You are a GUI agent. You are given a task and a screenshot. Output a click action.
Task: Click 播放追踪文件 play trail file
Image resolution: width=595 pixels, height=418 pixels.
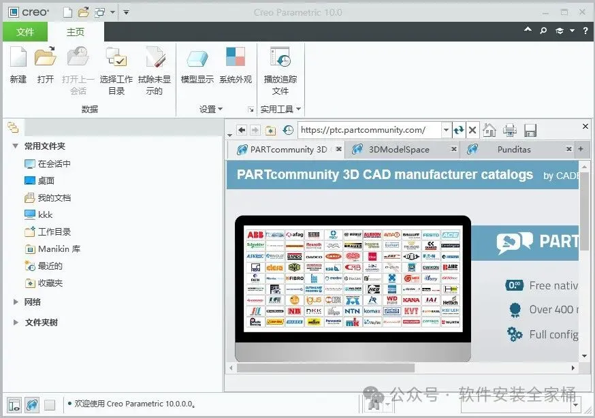pyautogui.click(x=280, y=71)
